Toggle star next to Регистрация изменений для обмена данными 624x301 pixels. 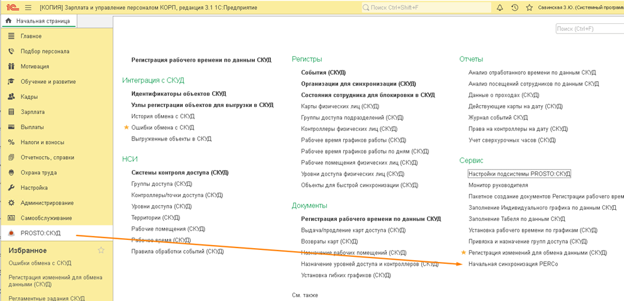pos(463,253)
